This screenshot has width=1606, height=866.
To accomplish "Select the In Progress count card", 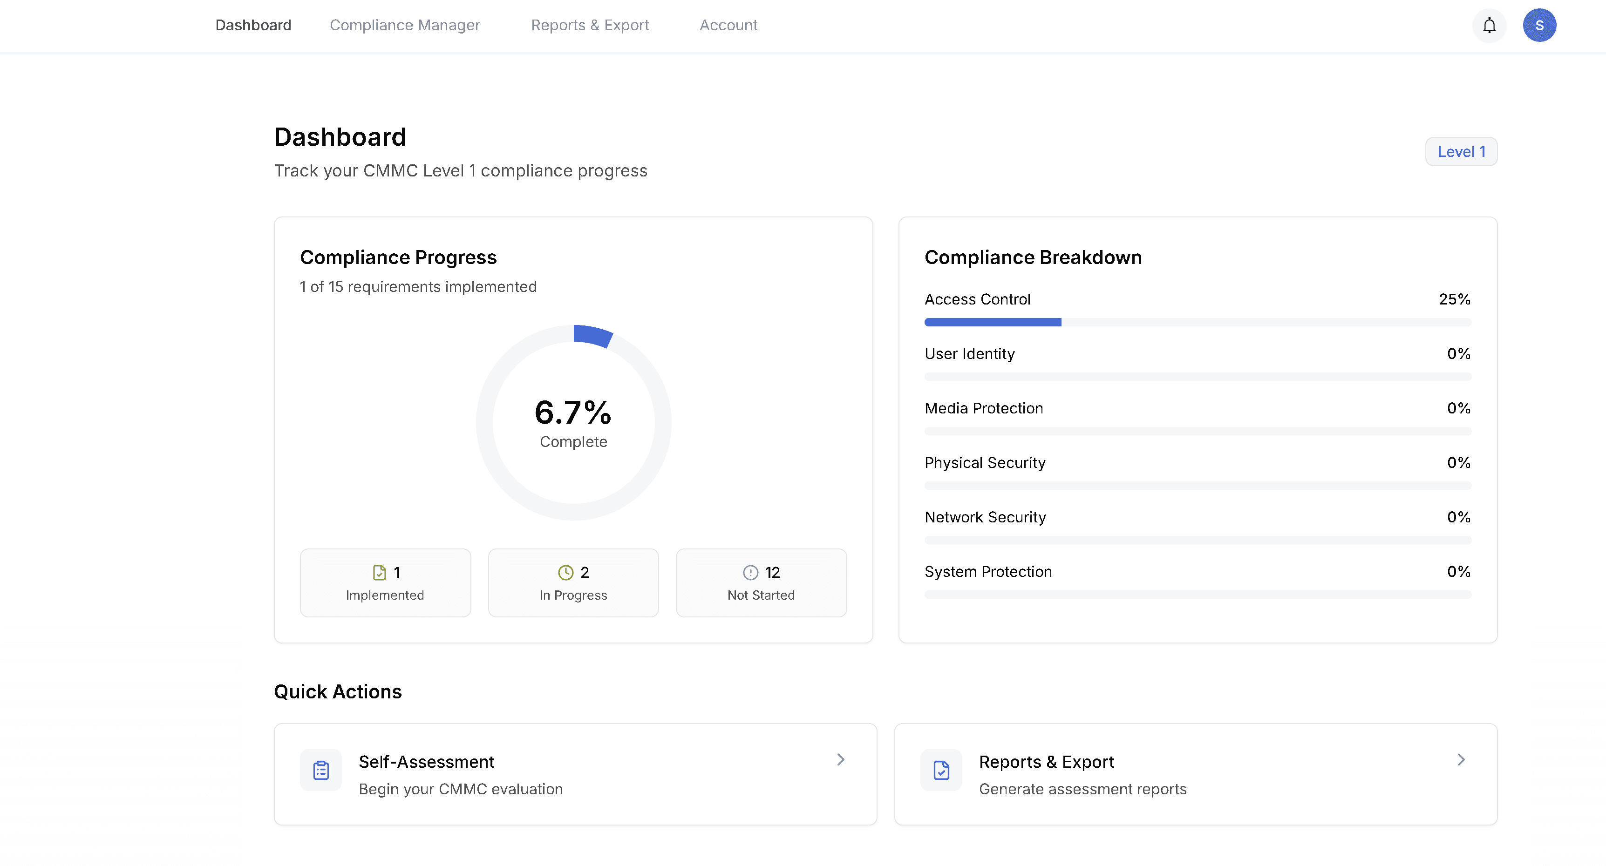I will coord(573,582).
